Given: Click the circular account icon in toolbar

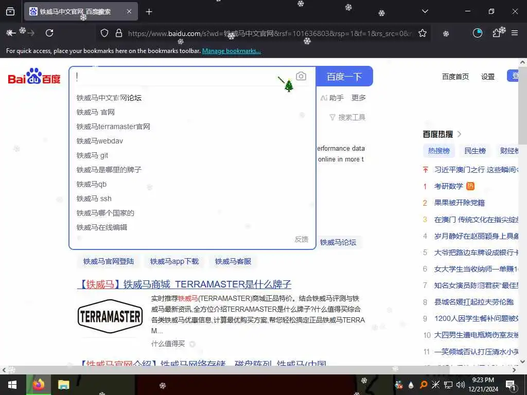Looking at the screenshot, I should 478,33.
